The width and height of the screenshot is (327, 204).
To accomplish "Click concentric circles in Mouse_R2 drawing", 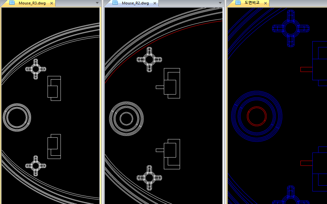I will tap(126, 118).
